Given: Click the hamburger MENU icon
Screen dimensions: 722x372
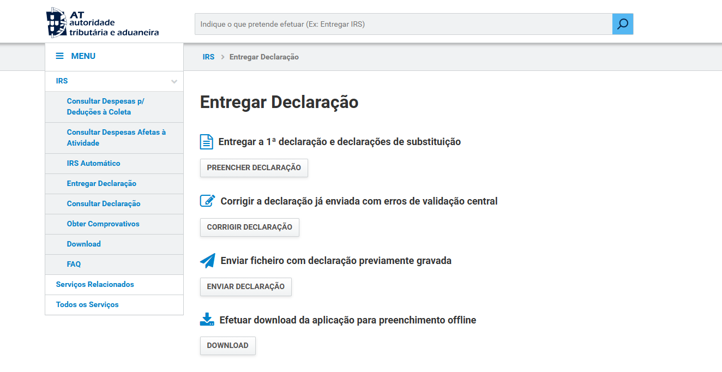Looking at the screenshot, I should [x=60, y=56].
